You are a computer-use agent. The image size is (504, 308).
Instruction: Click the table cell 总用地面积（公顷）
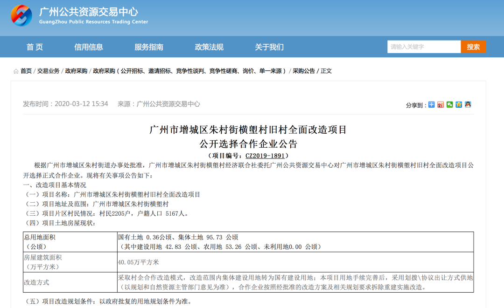70,242
